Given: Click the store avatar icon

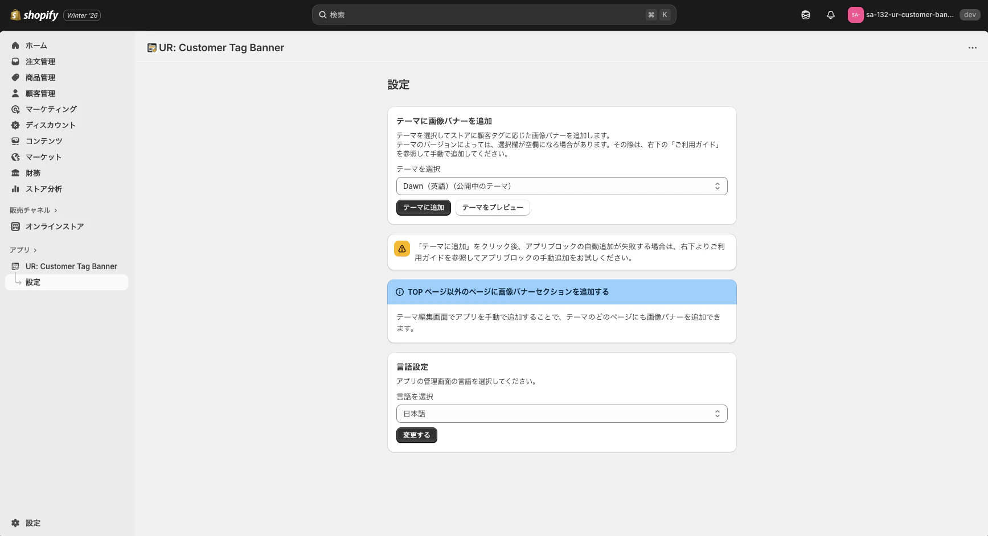Looking at the screenshot, I should [855, 15].
